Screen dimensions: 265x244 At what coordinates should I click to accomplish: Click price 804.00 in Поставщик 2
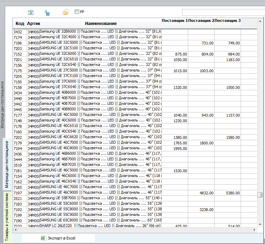pyautogui.click(x=207, y=54)
